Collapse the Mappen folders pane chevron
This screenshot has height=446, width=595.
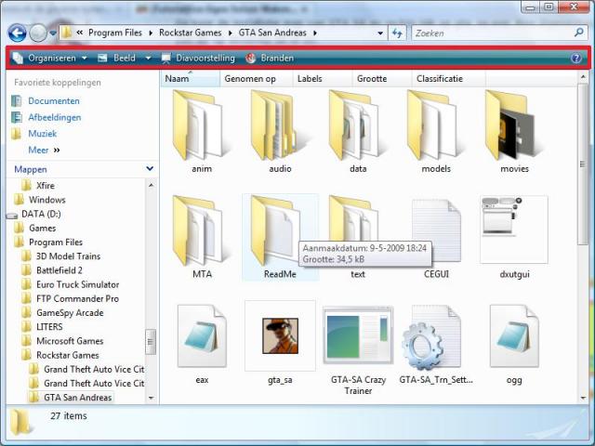[150, 168]
